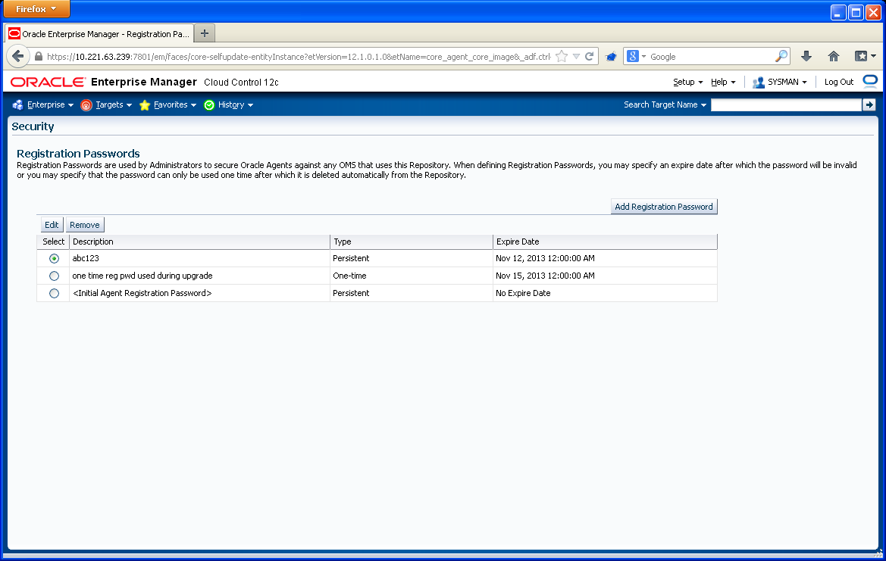Open the SYSMAN user dropdown

(787, 83)
